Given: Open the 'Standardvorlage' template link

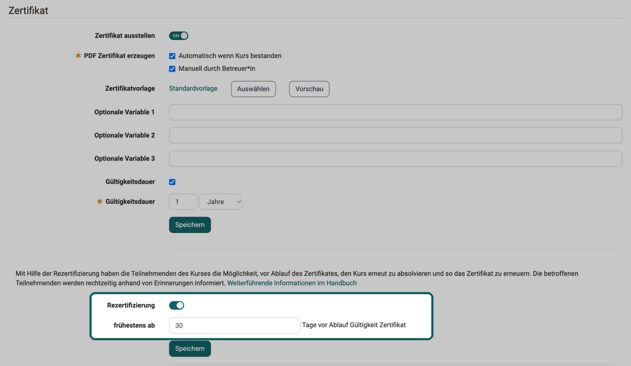Looking at the screenshot, I should pos(193,88).
